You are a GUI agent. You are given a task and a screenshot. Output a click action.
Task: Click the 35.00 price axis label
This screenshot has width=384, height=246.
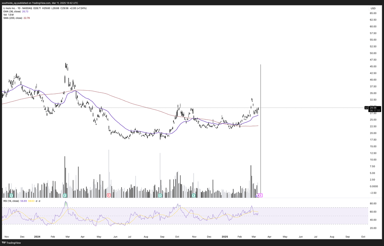pyautogui.click(x=373, y=93)
